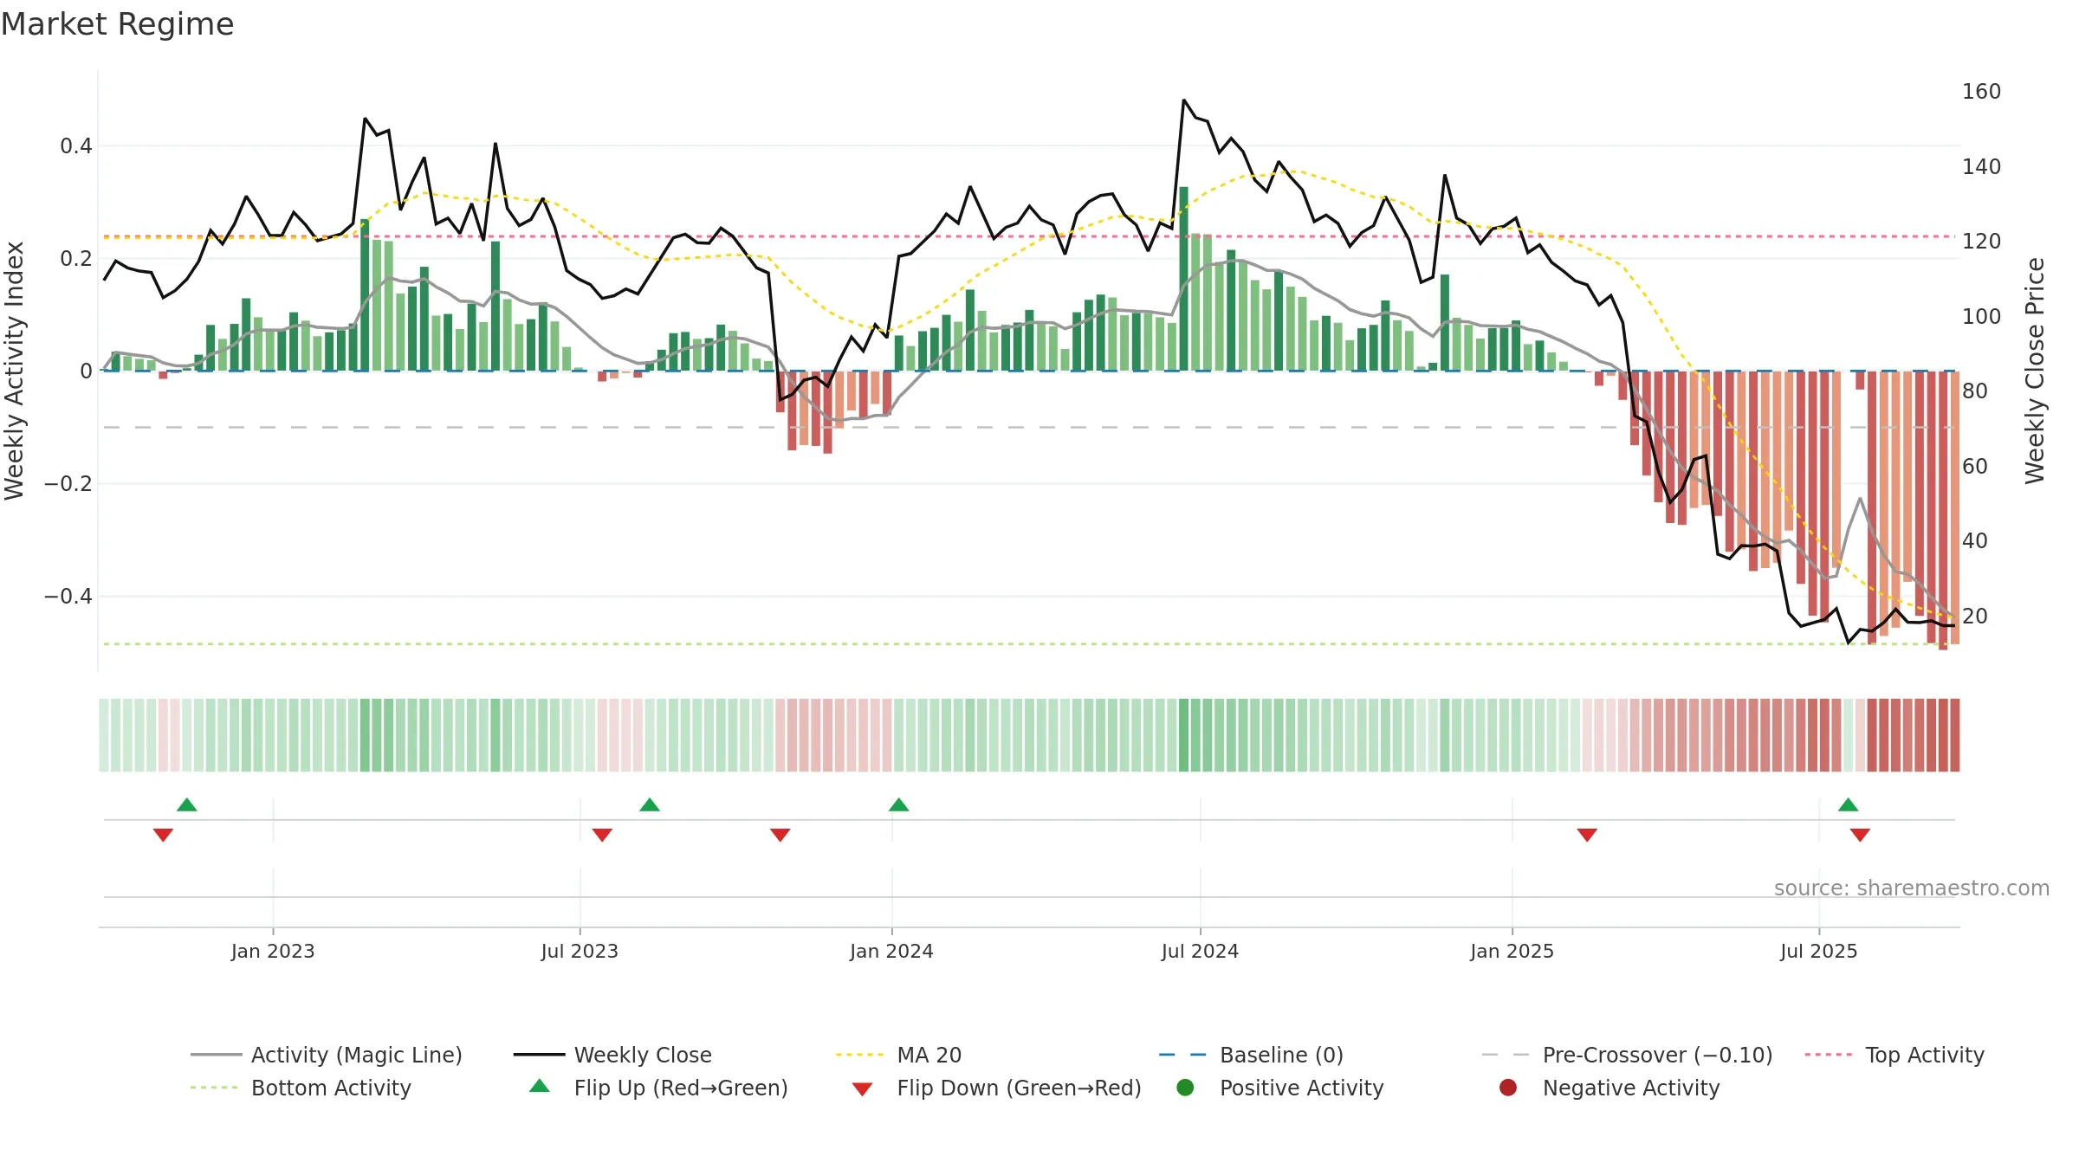The height and width of the screenshot is (1169, 2079).
Task: Click the red flip-down marker just after Jul 2023
Action: click(602, 835)
